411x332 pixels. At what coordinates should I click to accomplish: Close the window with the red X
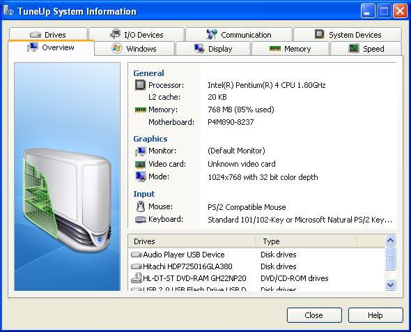400,10
